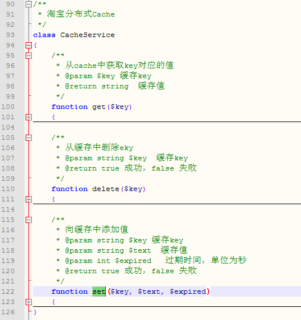Click the 'class' keyword on line 93

[44, 35]
